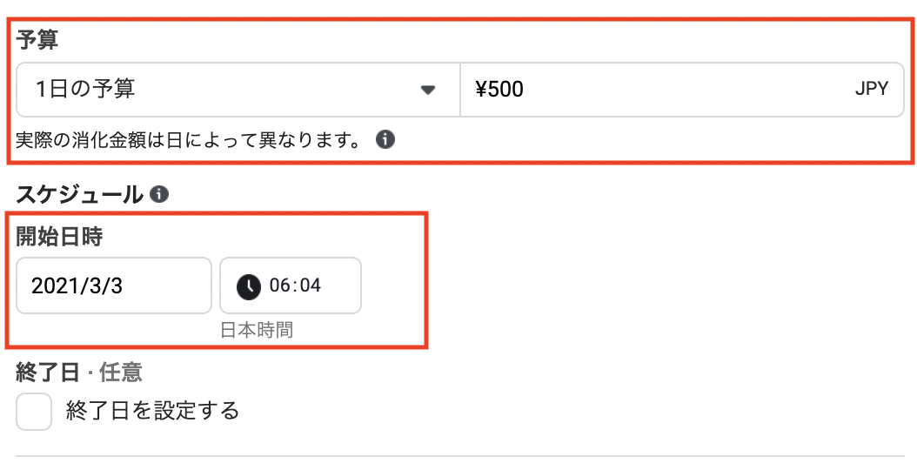Image resolution: width=917 pixels, height=470 pixels.
Task: Click the 任意 optional text
Action: 121,373
